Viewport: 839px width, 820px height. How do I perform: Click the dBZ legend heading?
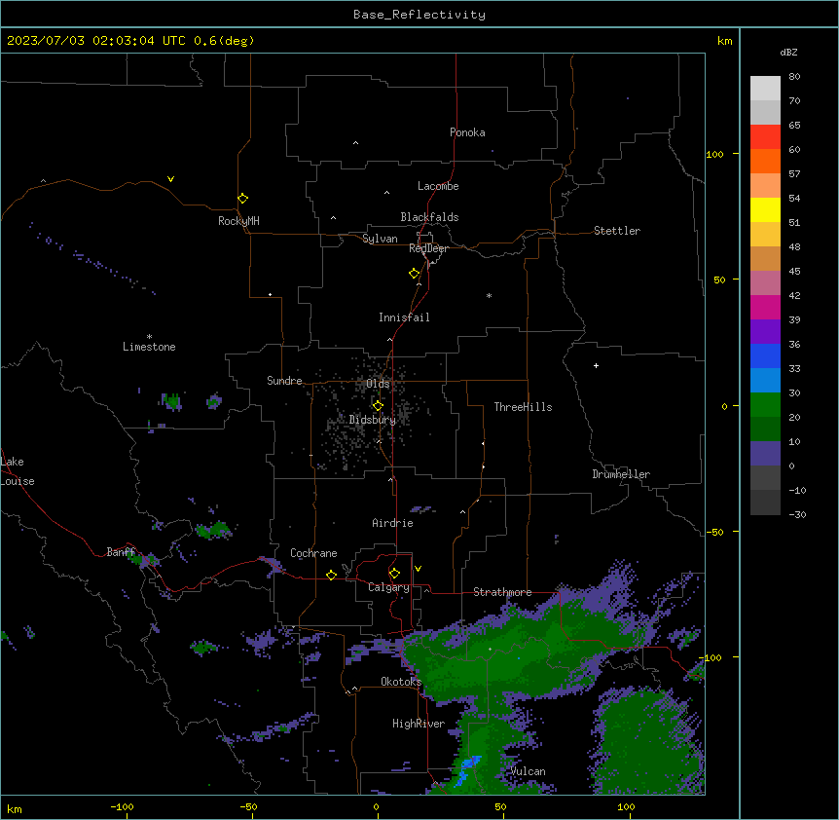point(788,52)
